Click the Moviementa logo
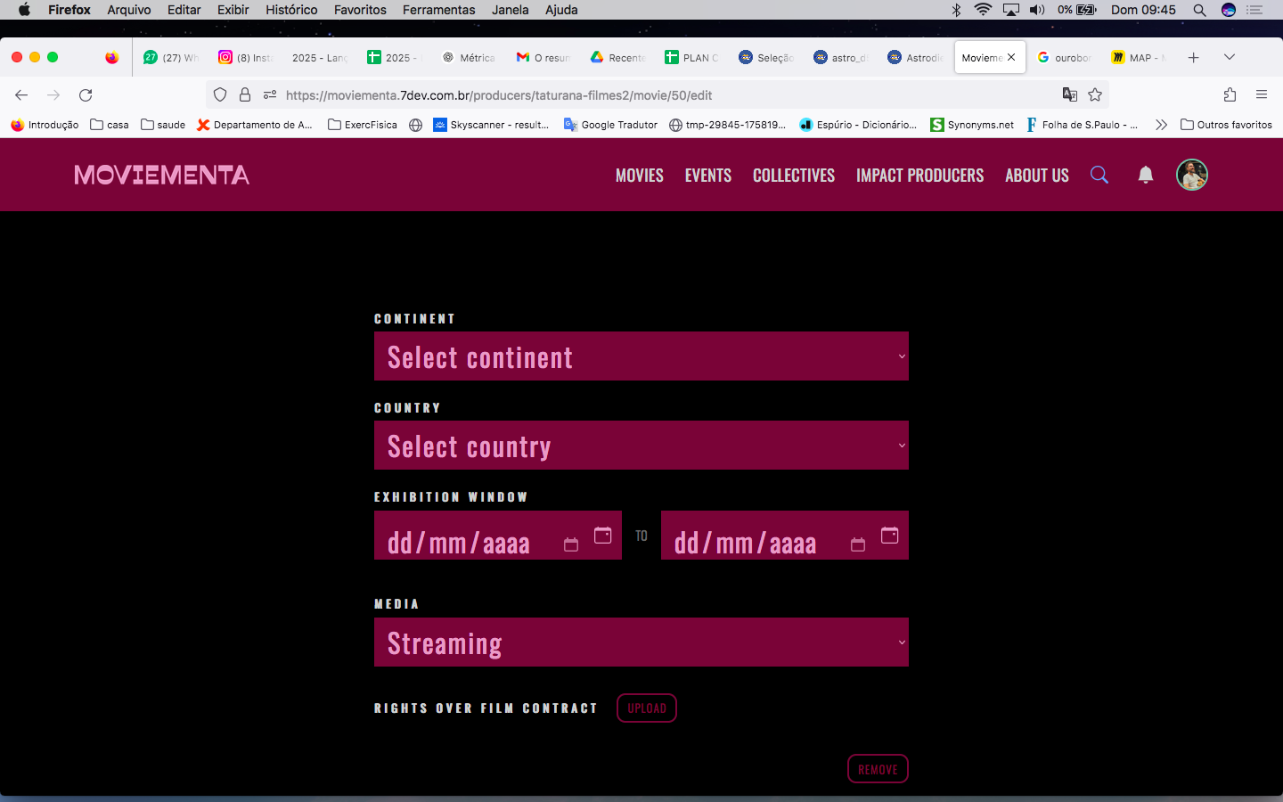Viewport: 1283px width, 802px height. point(161,175)
